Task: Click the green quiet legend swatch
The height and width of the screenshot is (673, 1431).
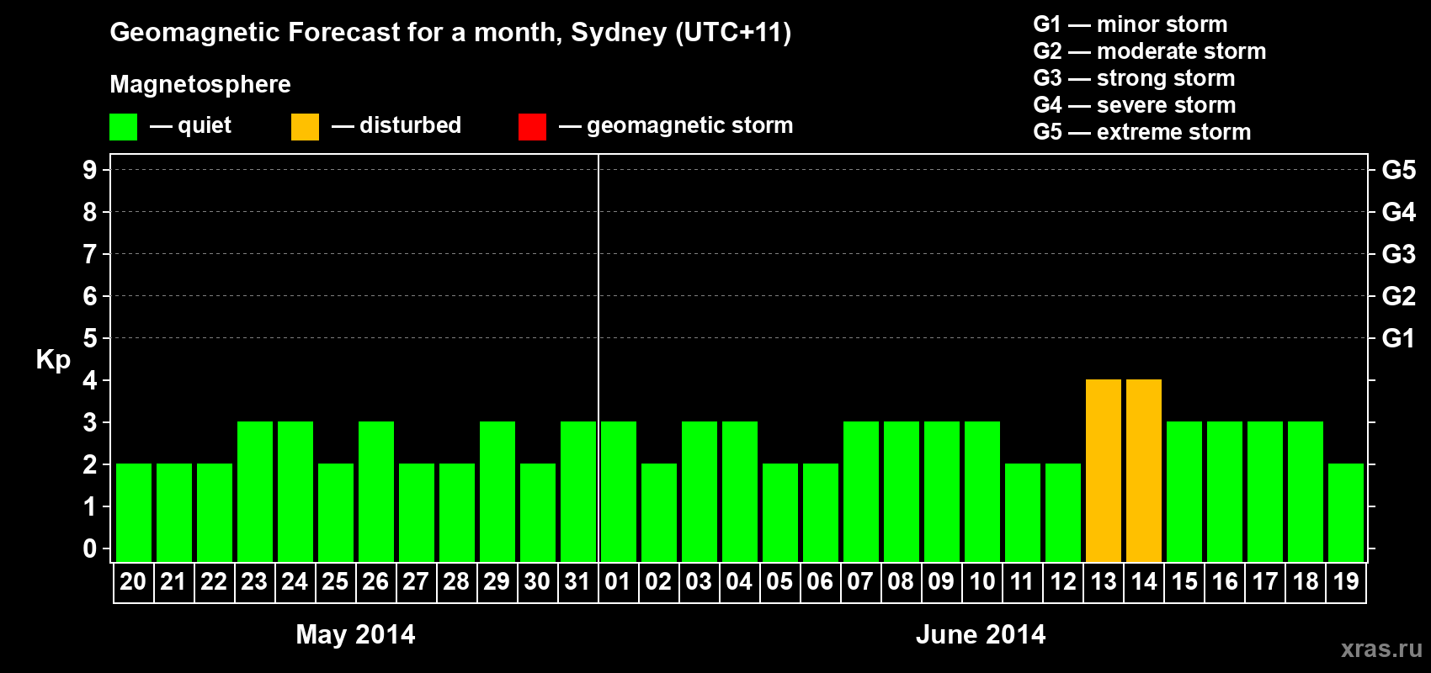Action: tap(123, 127)
